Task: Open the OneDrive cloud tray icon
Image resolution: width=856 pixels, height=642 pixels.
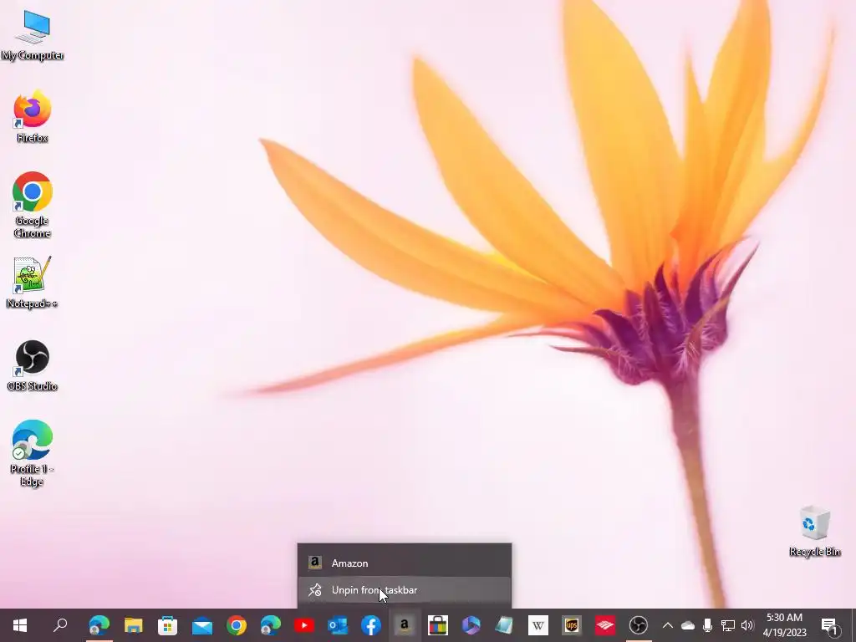Action: coord(687,625)
